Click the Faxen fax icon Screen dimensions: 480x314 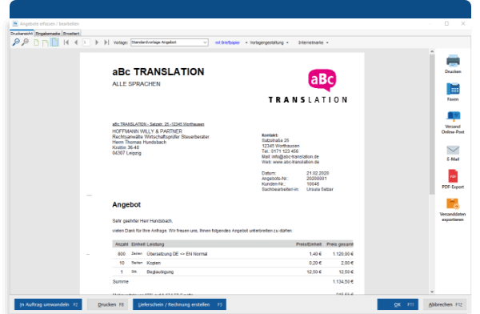(453, 89)
